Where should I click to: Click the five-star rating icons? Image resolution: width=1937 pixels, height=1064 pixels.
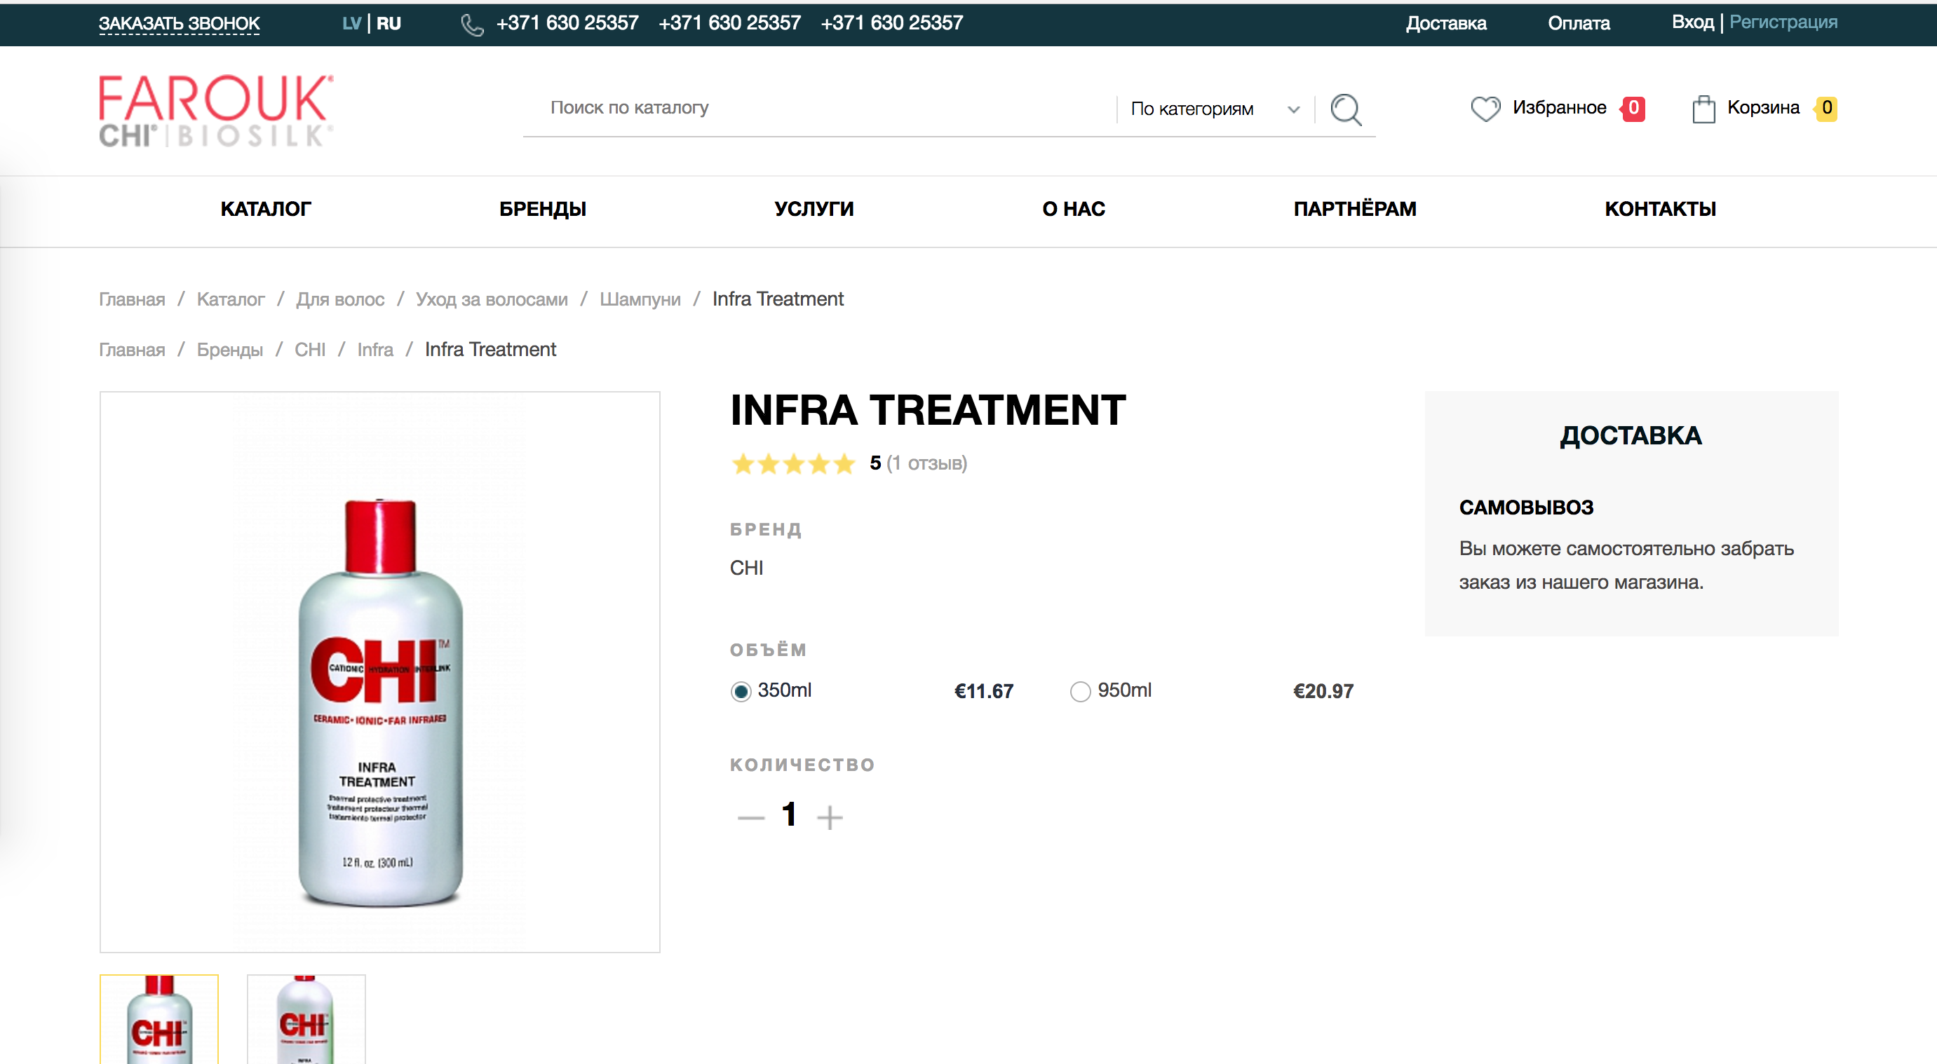pyautogui.click(x=793, y=463)
